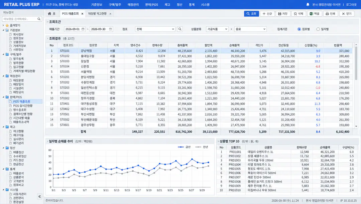Open the 매장관리 top menu
The width and height of the screenshot is (361, 204).
(x=133, y=5)
